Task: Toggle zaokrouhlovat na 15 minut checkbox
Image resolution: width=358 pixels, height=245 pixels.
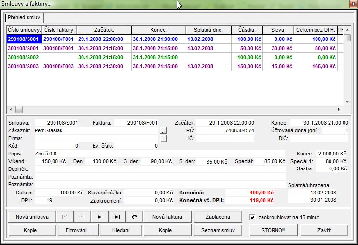Action: 253,217
